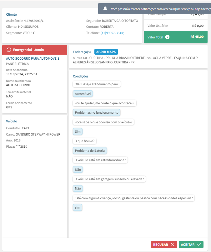
Task: Click the Problema de Bateria chip
Action: (x=90, y=151)
